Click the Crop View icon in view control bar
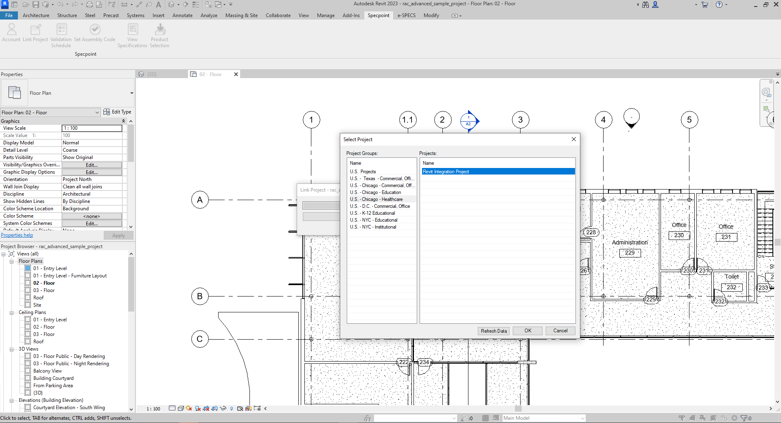The height and width of the screenshot is (423, 781). (206, 408)
